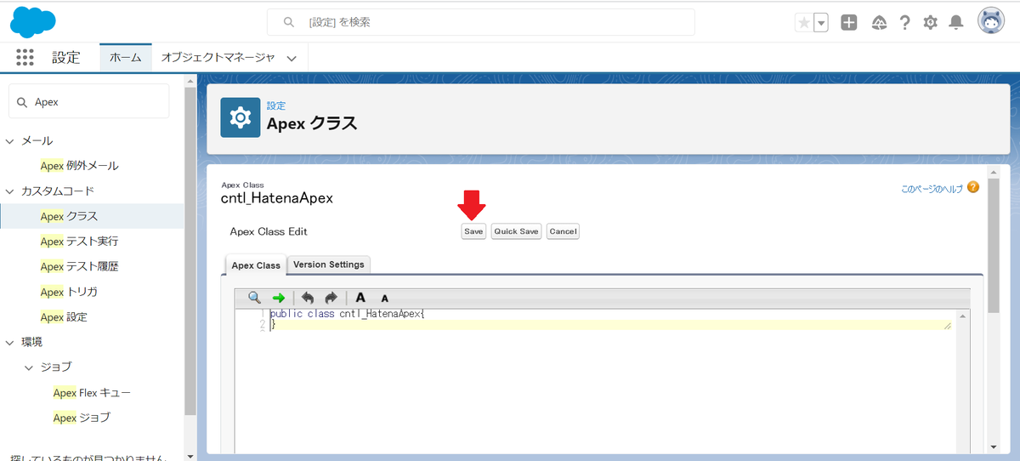The width and height of the screenshot is (1020, 461).
Task: Click the sidebar vertical scrollbar
Action: tap(190, 251)
